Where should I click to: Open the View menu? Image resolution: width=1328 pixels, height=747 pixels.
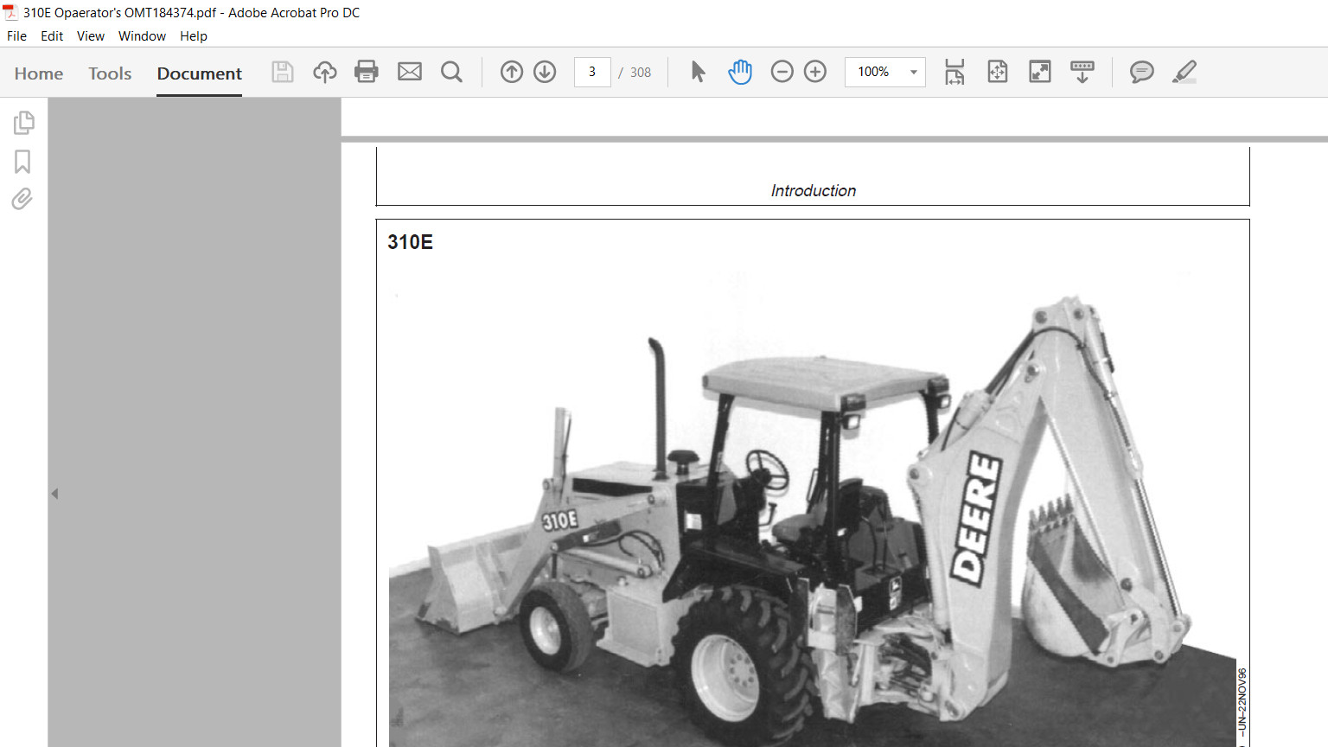91,36
